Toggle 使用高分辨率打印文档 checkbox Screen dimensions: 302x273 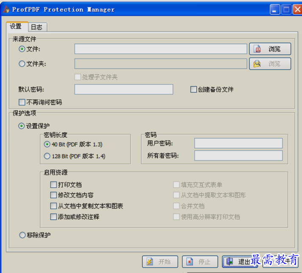coord(176,217)
